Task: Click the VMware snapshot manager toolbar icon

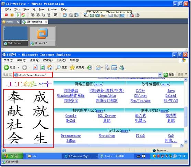Action: (x=76, y=15)
